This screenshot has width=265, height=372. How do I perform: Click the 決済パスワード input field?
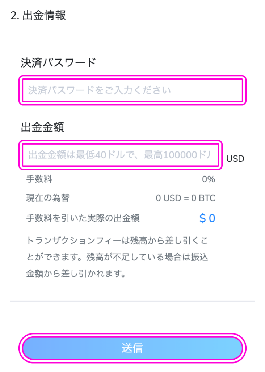tap(132, 90)
